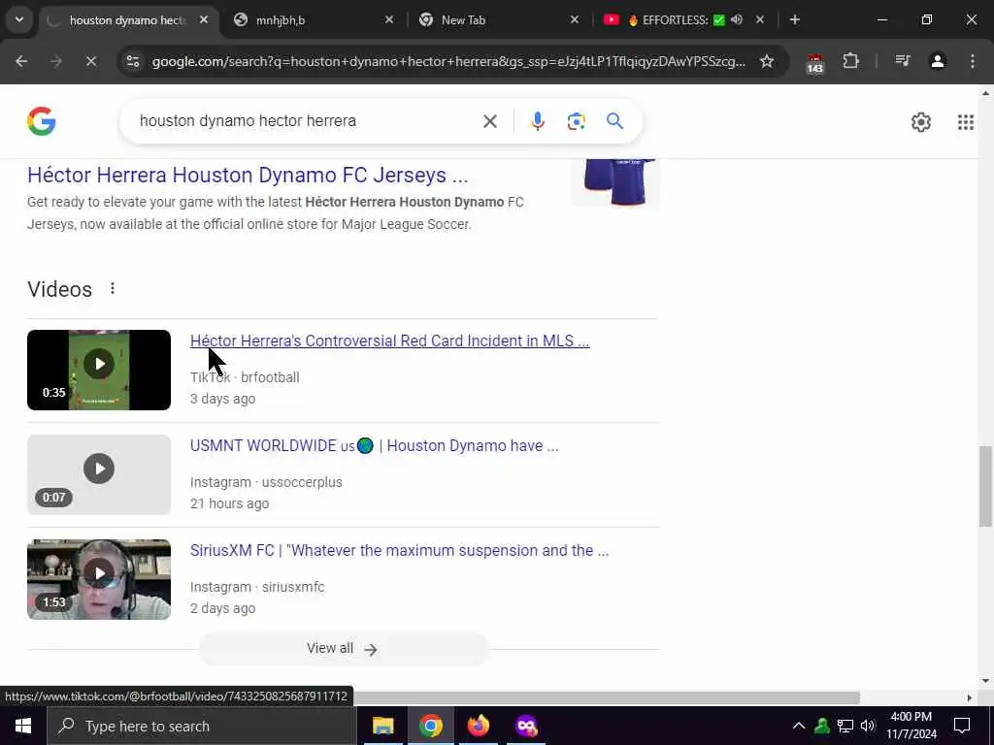Play the 0:35 TikTok video thumbnail
The image size is (994, 745).
click(x=99, y=370)
